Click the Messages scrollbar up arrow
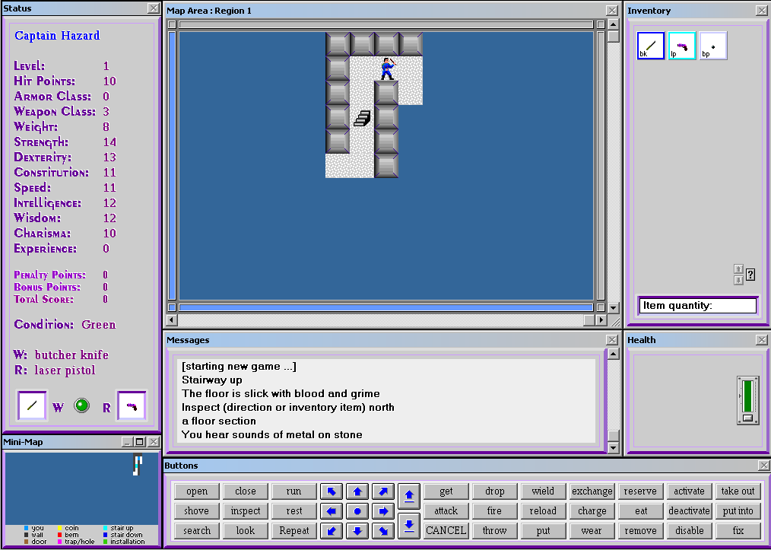The width and height of the screenshot is (771, 550). 613,354
